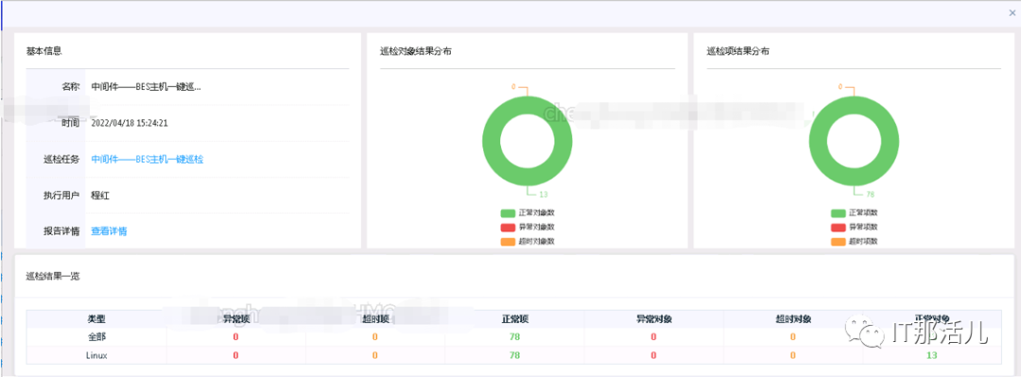Toggle the orange 超时项数 legend item
The width and height of the screenshot is (1021, 377).
tap(855, 242)
